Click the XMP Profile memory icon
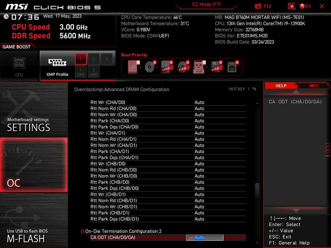The image size is (331, 248). (x=57, y=63)
